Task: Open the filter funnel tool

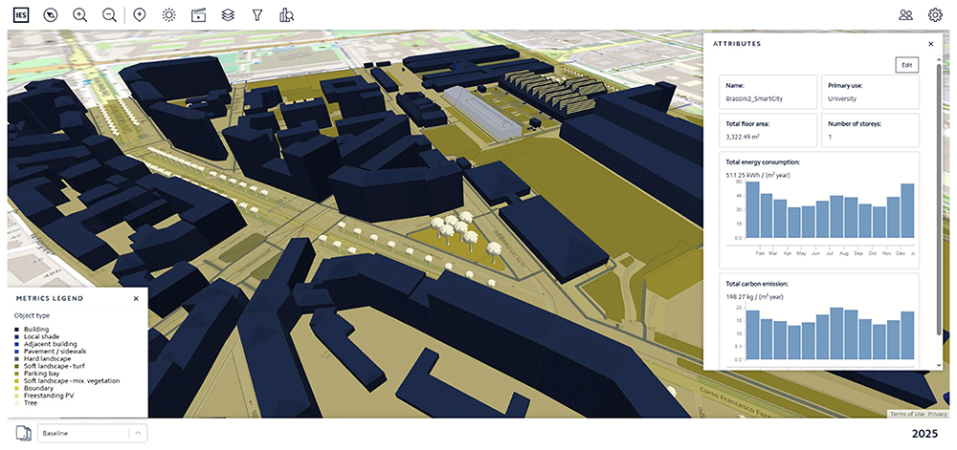Action: coord(256,15)
